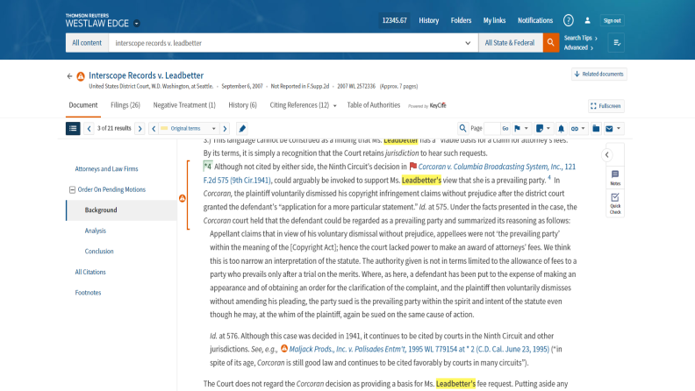695x391 pixels.
Task: Click the warning icon beside Maljack Prods citation
Action: point(284,349)
